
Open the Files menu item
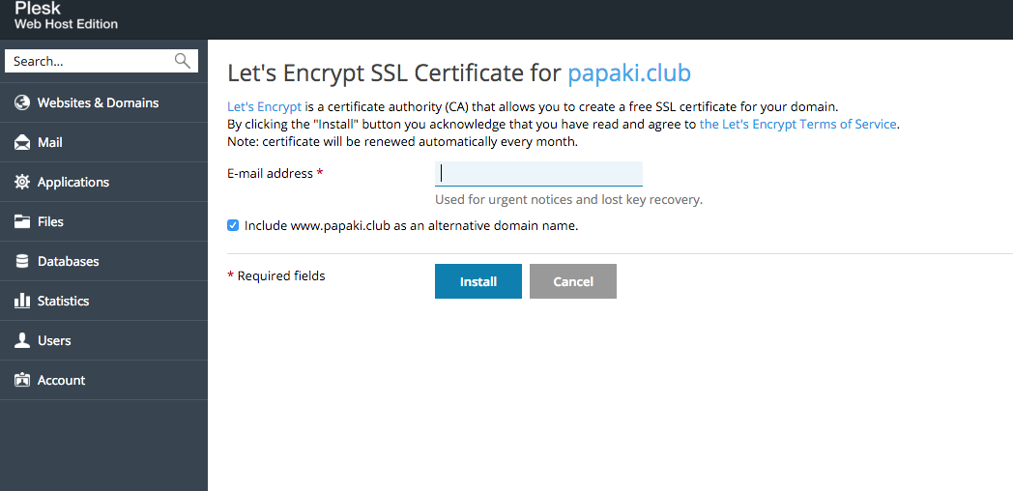point(103,221)
